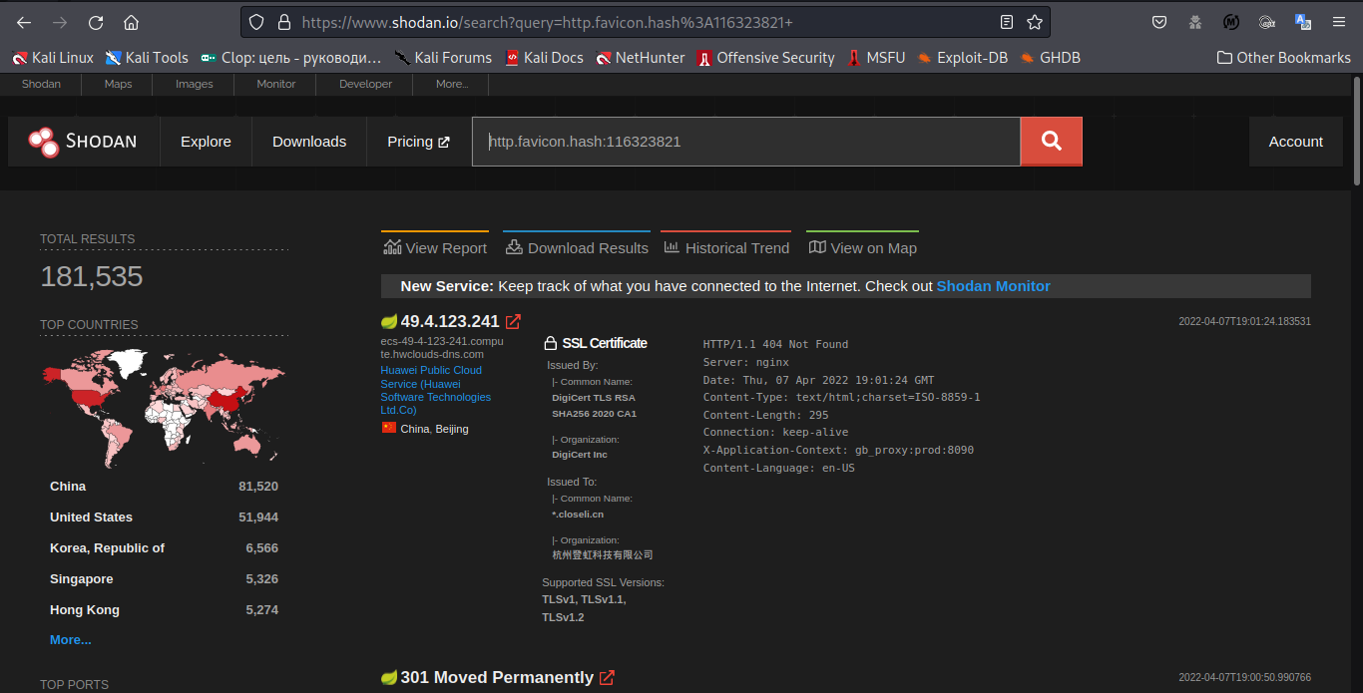Image resolution: width=1363 pixels, height=693 pixels.
Task: Click the page vertical scrollbar
Action: click(x=1357, y=130)
